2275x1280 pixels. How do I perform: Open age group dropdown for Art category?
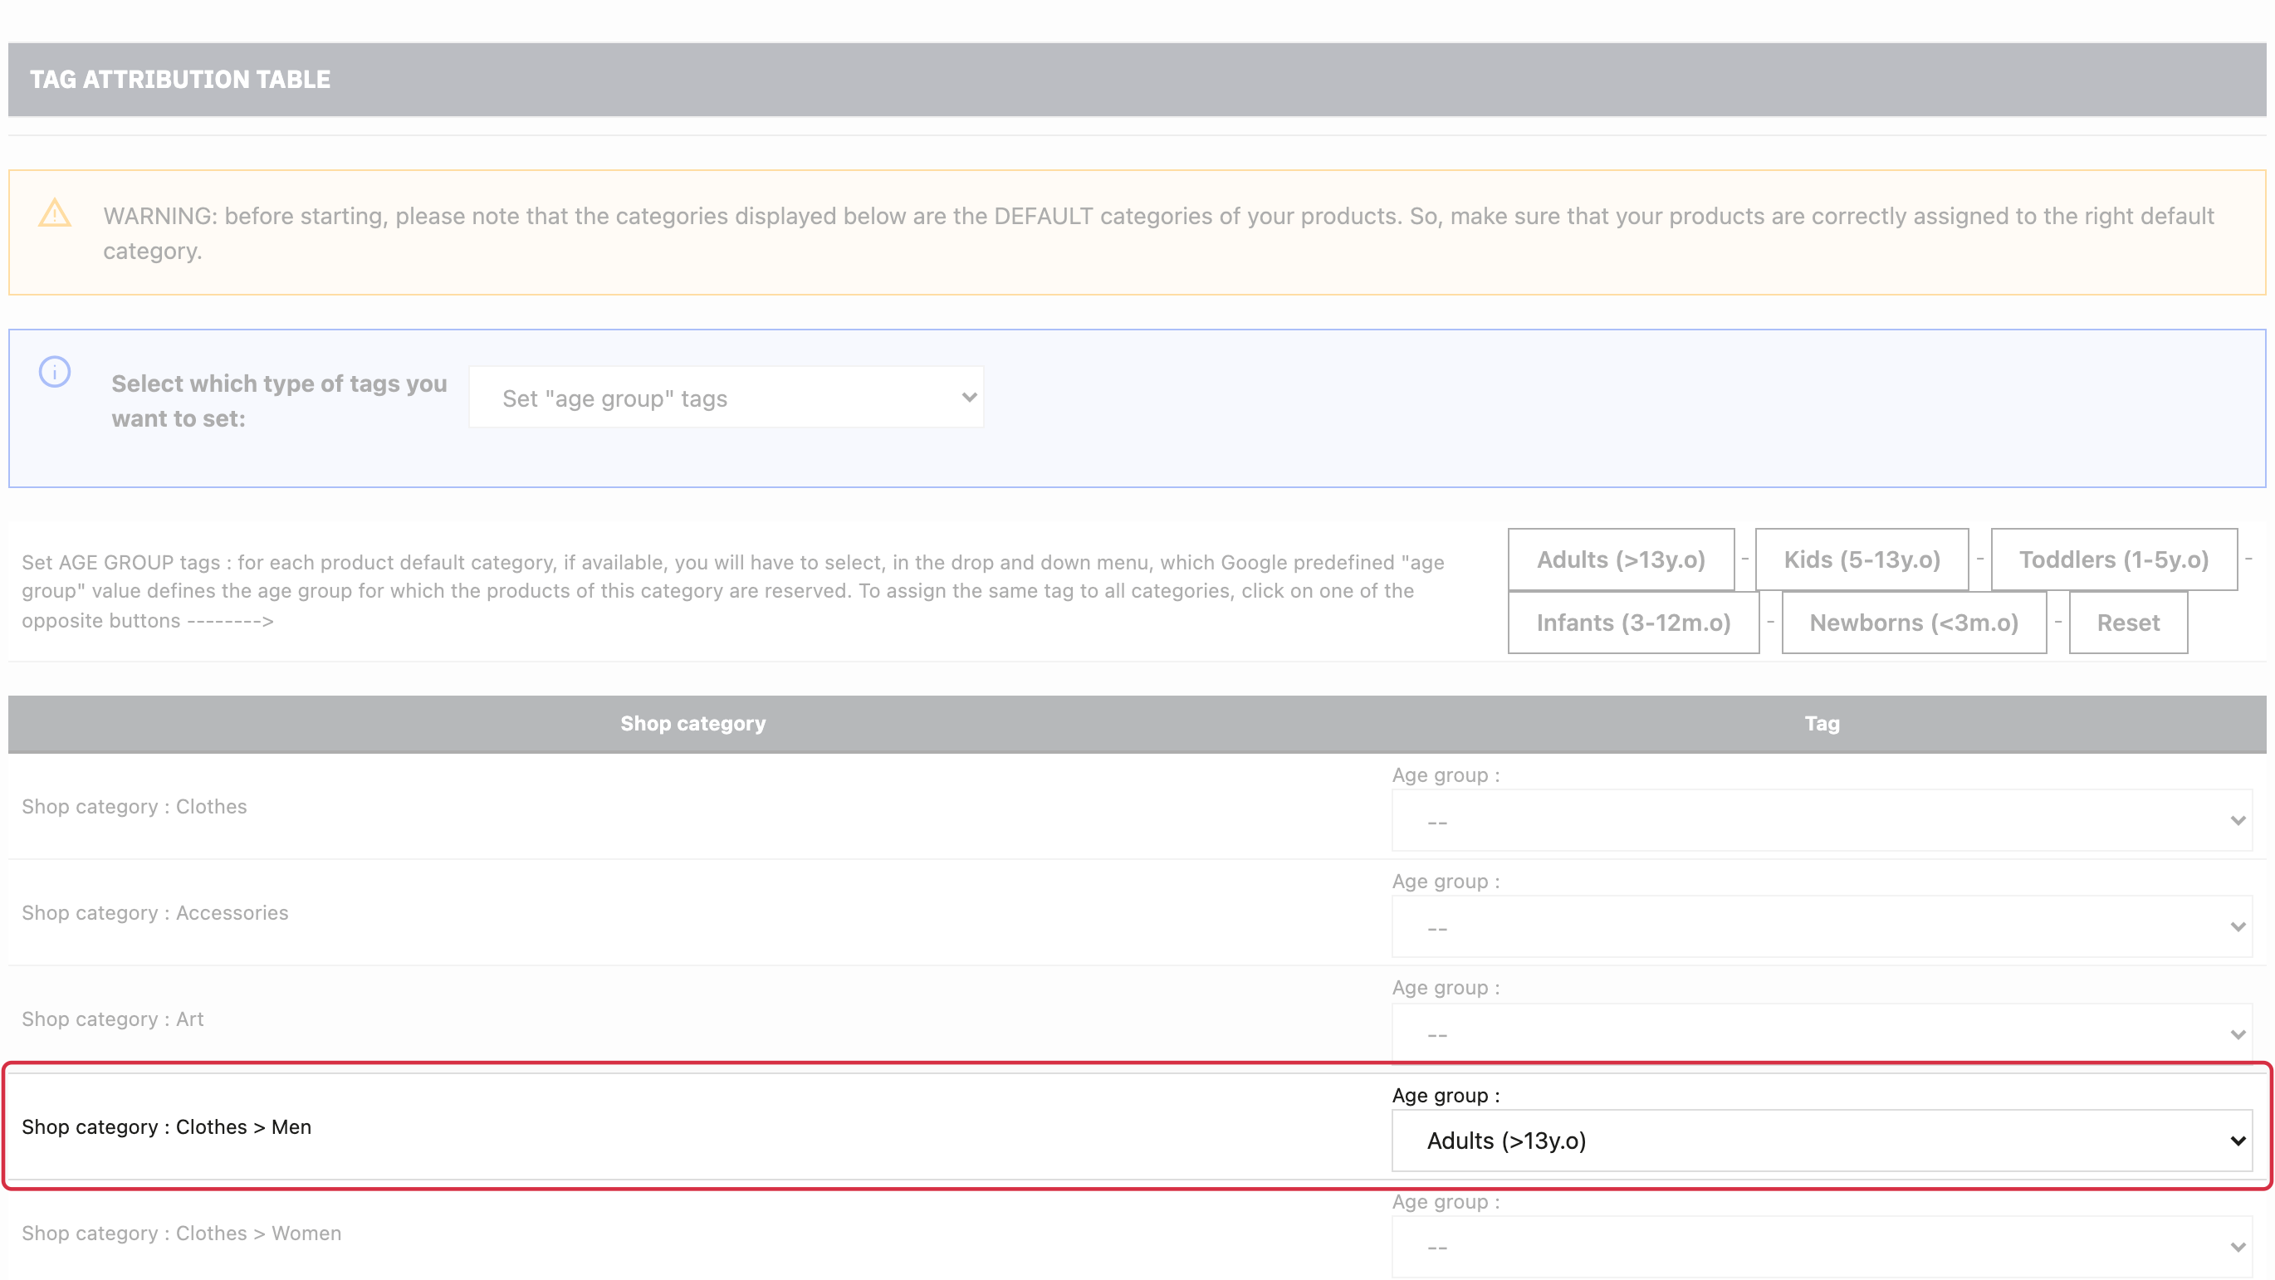pyautogui.click(x=1822, y=1033)
